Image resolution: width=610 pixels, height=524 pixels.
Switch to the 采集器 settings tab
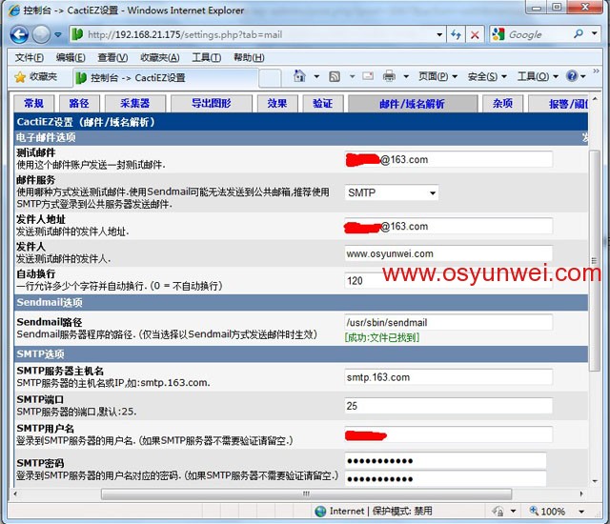point(135,104)
